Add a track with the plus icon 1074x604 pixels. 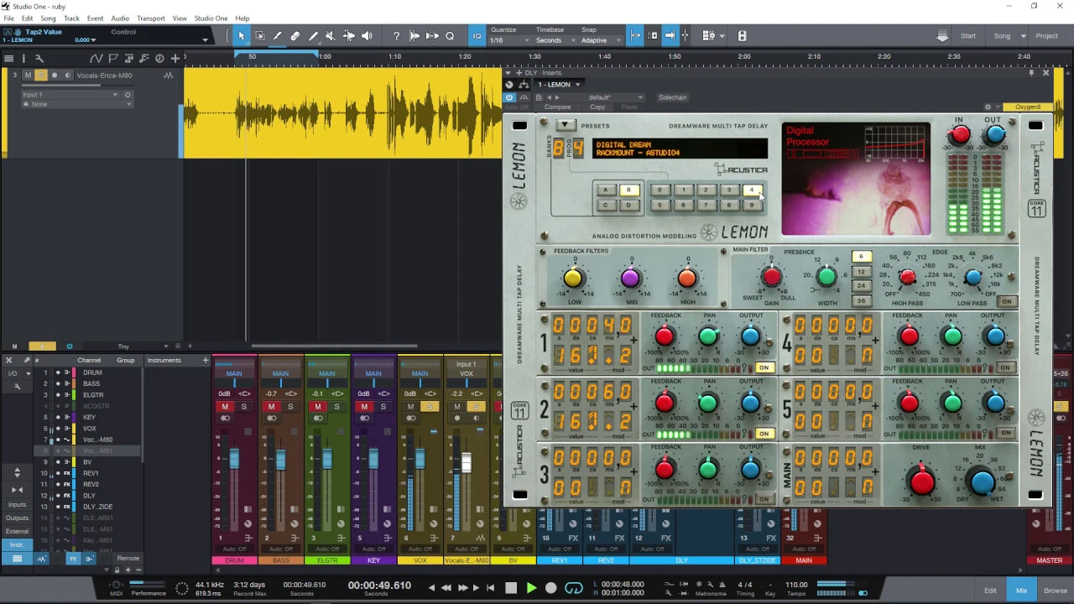click(175, 58)
